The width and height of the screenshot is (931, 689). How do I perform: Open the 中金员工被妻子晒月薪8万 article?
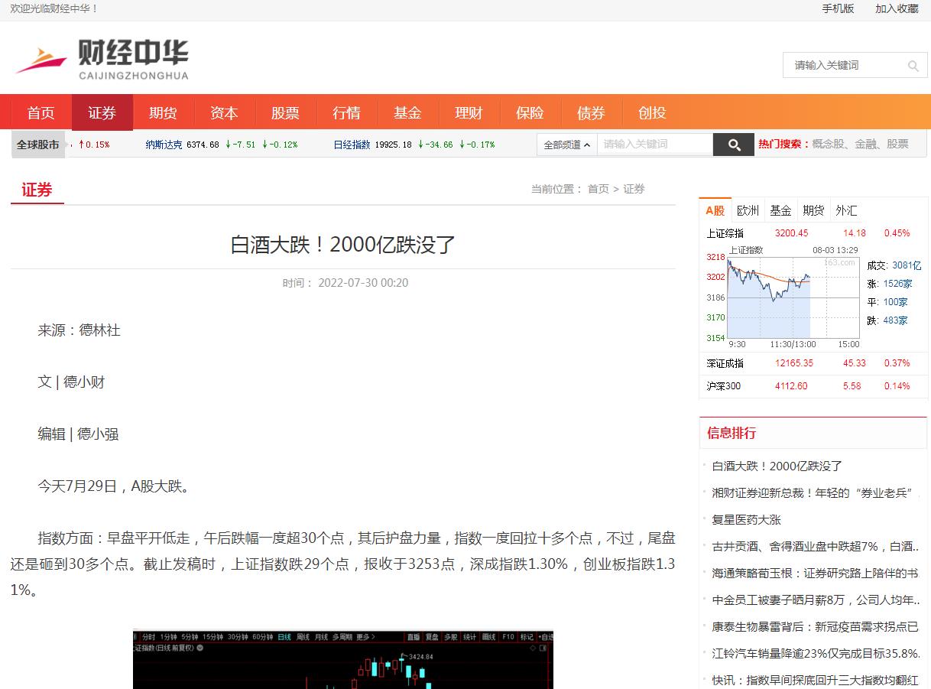(816, 600)
